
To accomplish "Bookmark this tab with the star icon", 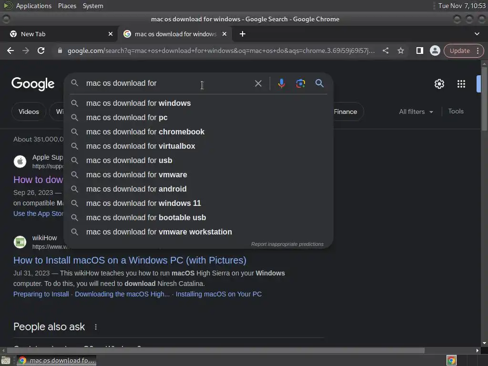I will (x=400, y=51).
